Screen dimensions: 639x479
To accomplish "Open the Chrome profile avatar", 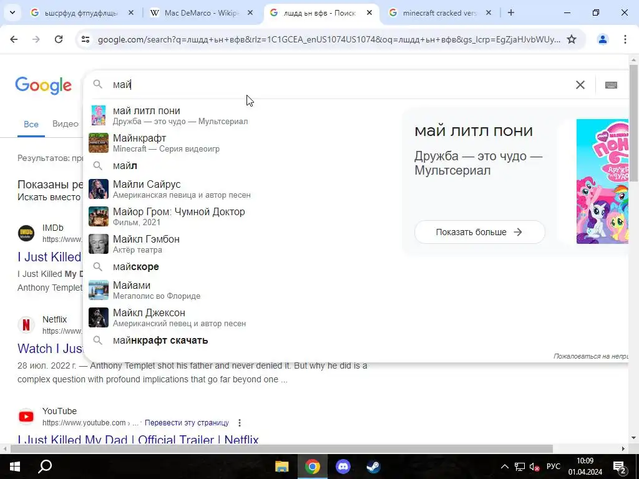I will tap(602, 39).
